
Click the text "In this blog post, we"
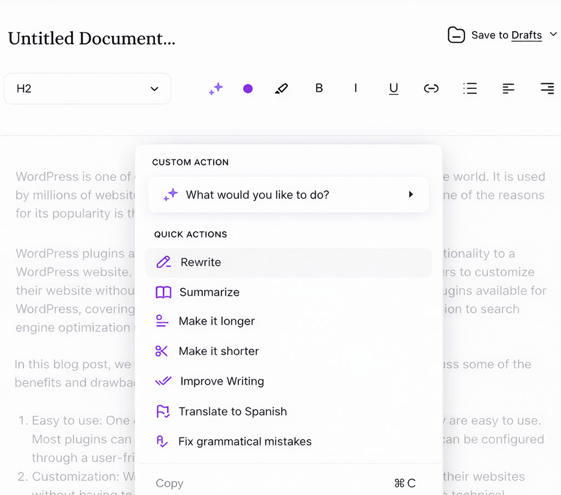coord(73,365)
